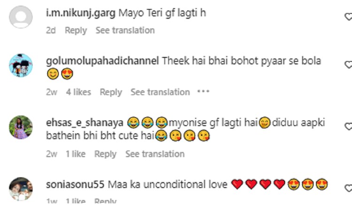Click soniasonu55's profile avatar
This screenshot has width=352, height=205.
pos(21,189)
